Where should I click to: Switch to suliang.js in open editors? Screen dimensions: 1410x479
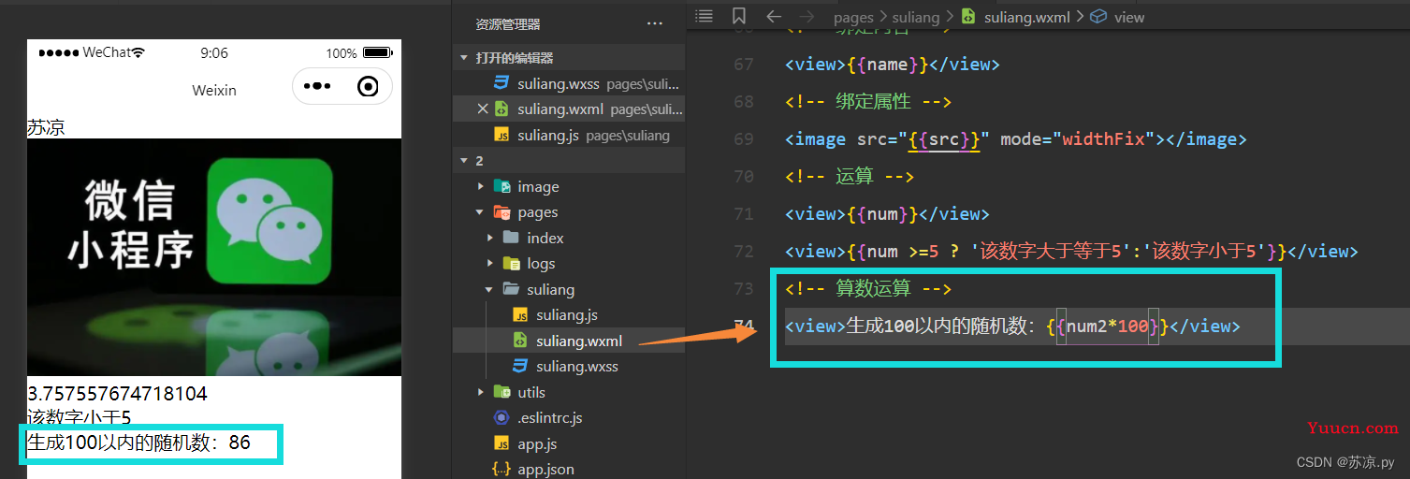click(x=569, y=136)
